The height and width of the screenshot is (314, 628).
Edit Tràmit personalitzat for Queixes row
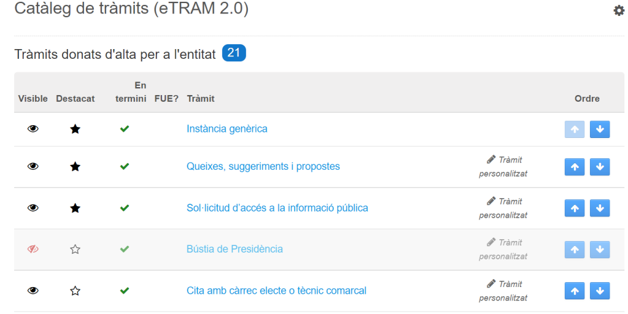pos(504,166)
